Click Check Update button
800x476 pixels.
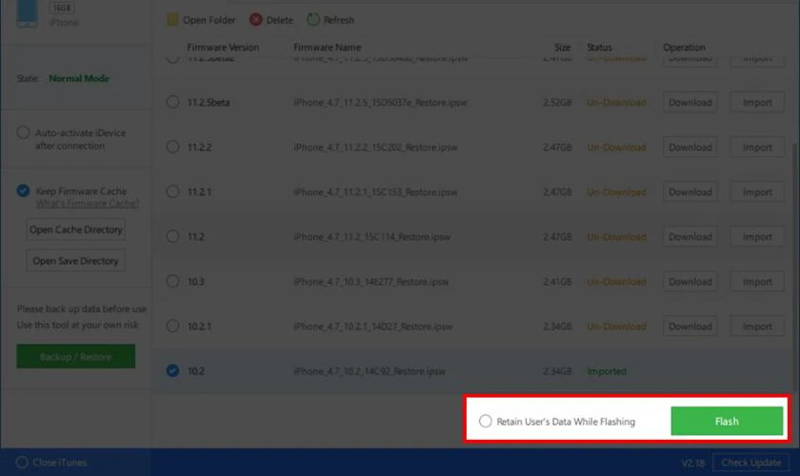[750, 463]
